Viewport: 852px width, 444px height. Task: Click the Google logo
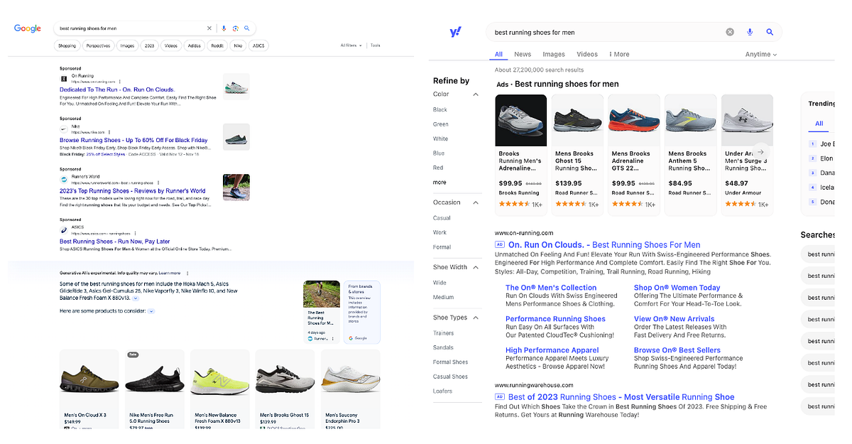click(x=26, y=28)
